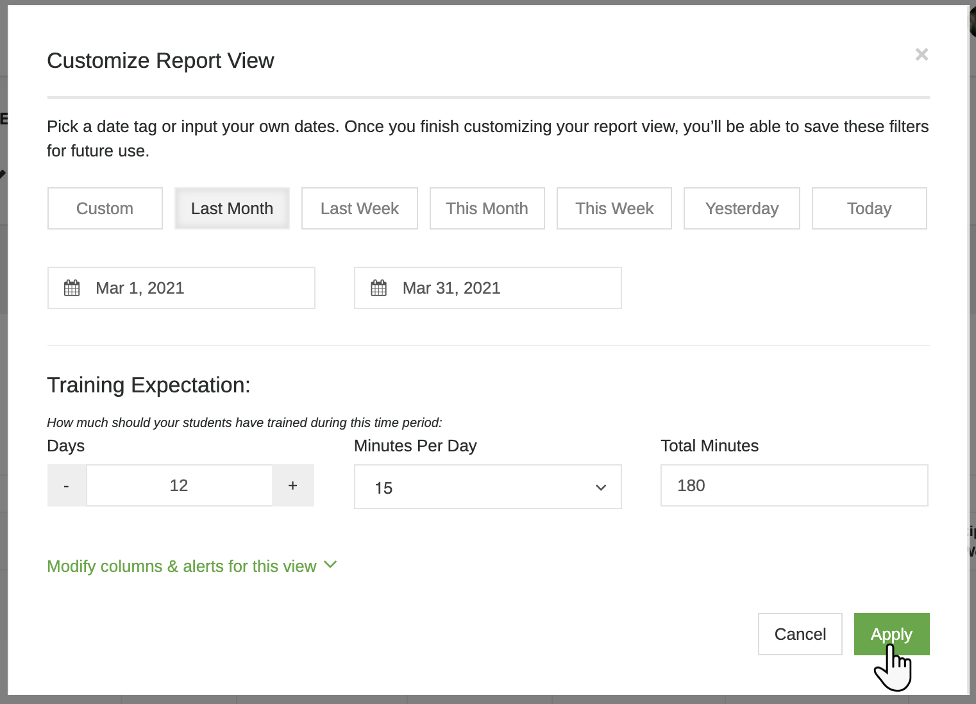
Task: Click the Mar 1, 2021 start date field
Action: [x=181, y=288]
